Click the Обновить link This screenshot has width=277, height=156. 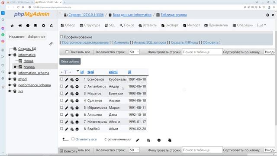pyautogui.click(x=211, y=42)
